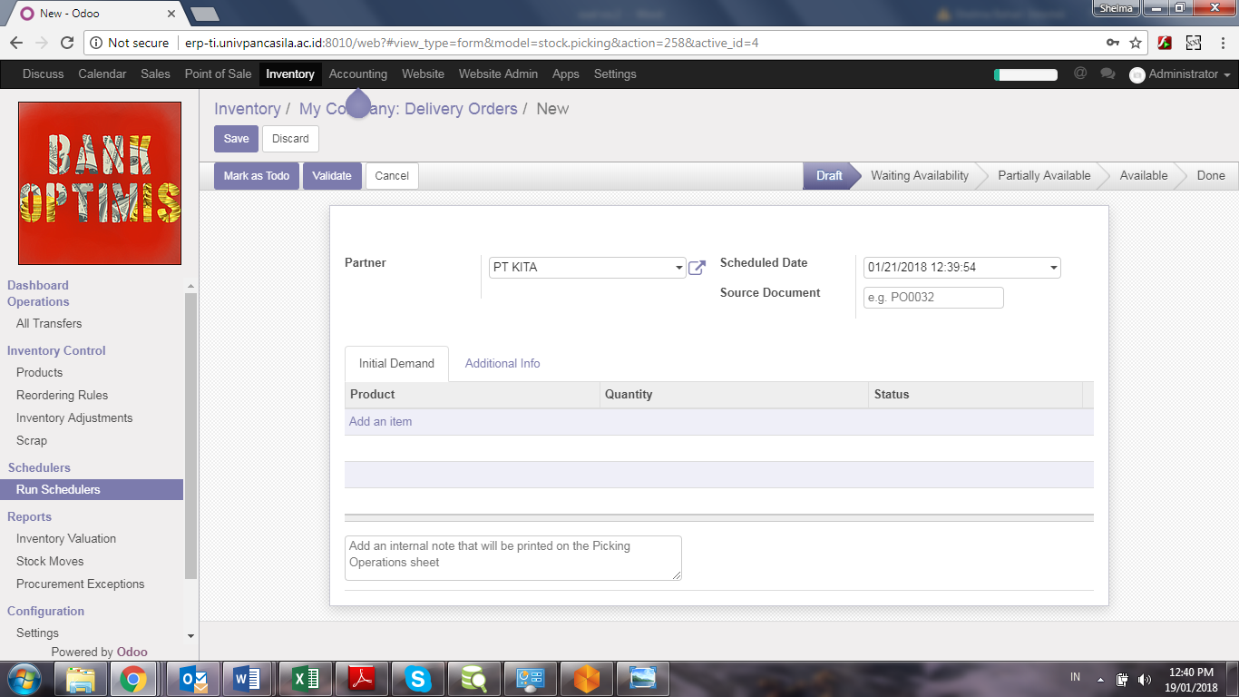Open the Partner external link icon
This screenshot has width=1239, height=697.
[697, 268]
